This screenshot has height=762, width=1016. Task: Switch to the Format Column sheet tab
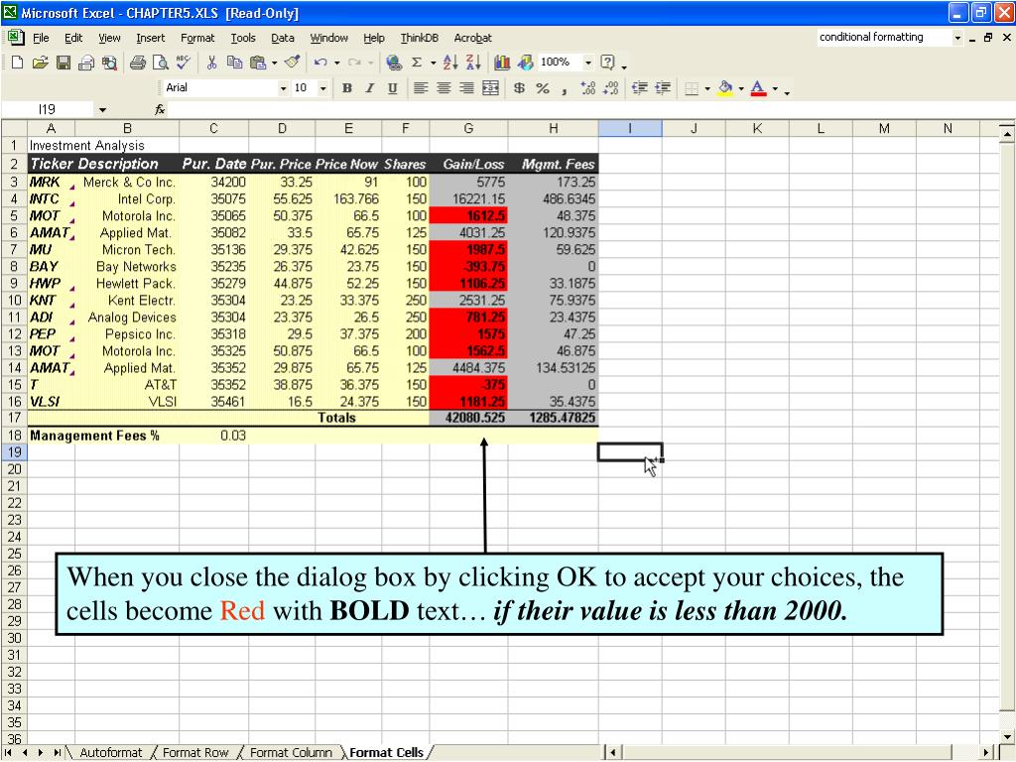291,753
